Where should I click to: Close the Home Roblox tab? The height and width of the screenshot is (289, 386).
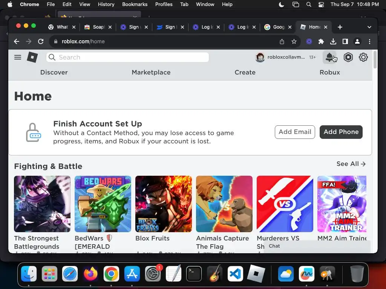click(x=325, y=27)
